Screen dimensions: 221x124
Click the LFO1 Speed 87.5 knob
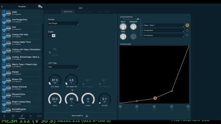[x=55, y=81]
